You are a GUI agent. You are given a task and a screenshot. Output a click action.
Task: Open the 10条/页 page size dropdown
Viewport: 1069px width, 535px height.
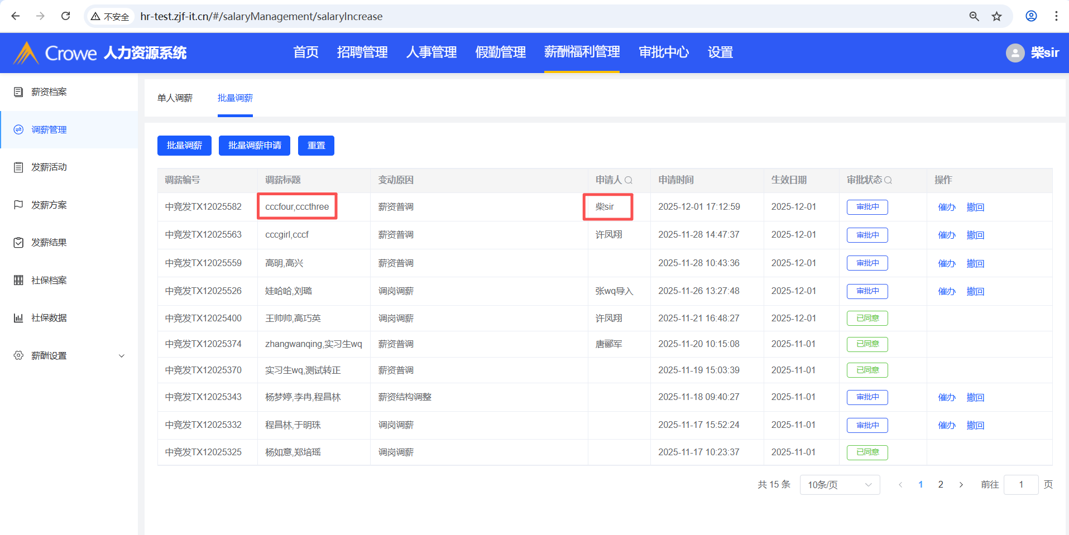tap(839, 485)
